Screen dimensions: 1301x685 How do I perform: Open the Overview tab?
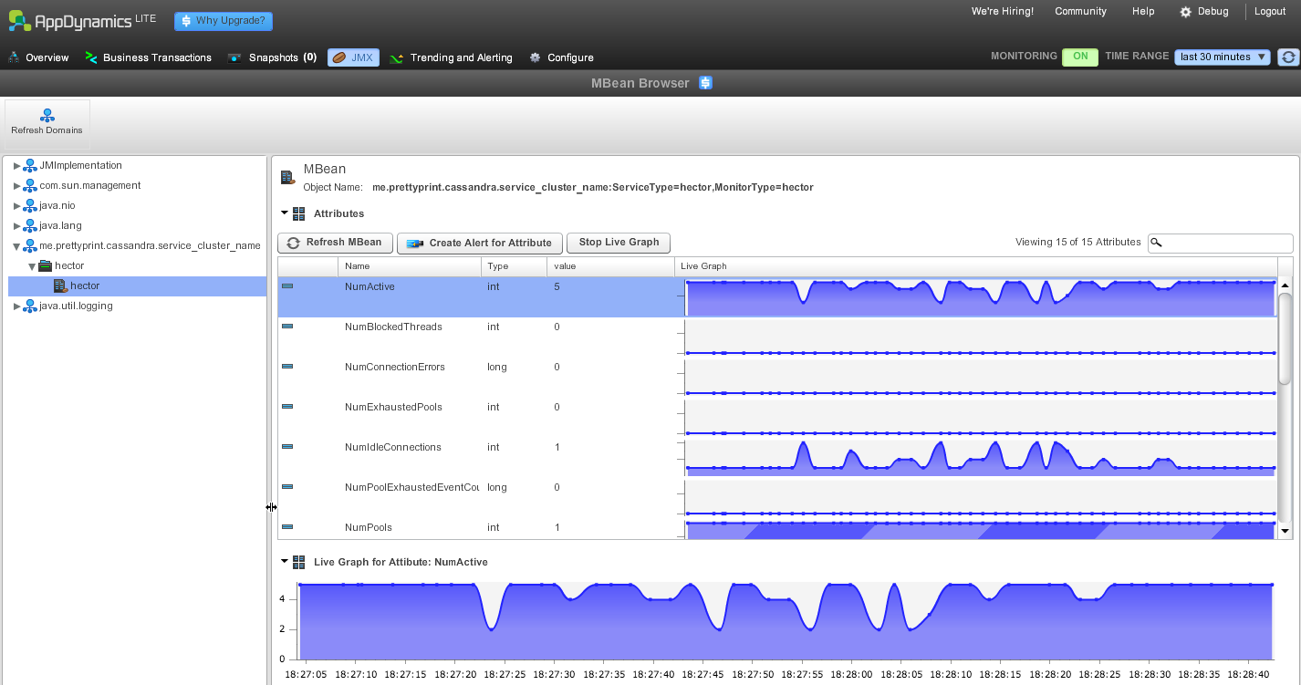(38, 57)
